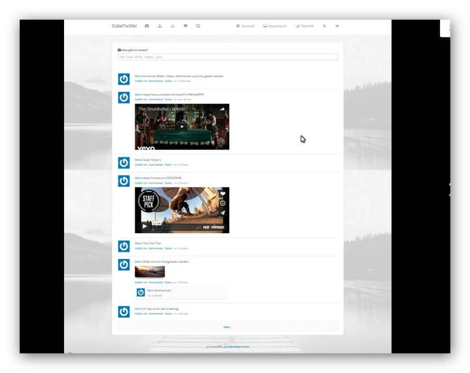Play the Vimeo Staff Pick video

point(145,227)
